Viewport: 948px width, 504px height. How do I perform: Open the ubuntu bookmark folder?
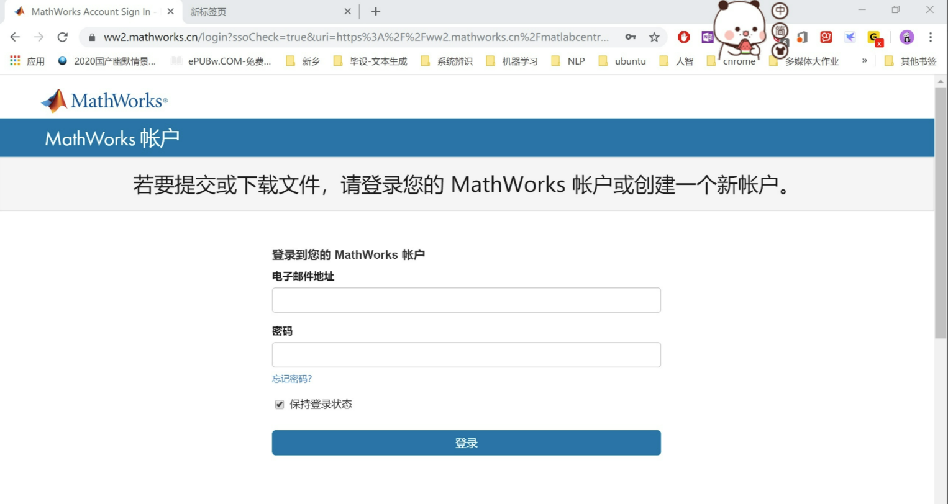[622, 61]
